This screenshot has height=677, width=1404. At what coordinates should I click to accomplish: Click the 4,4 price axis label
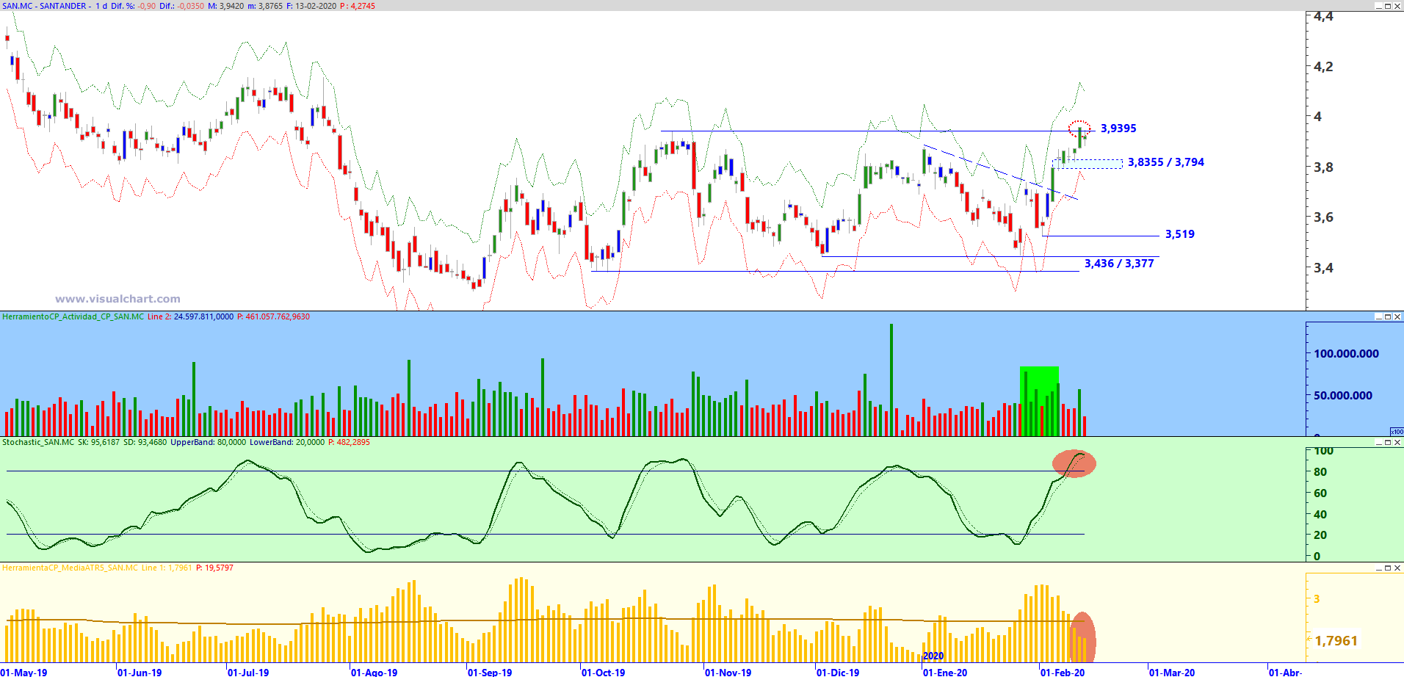1323,16
